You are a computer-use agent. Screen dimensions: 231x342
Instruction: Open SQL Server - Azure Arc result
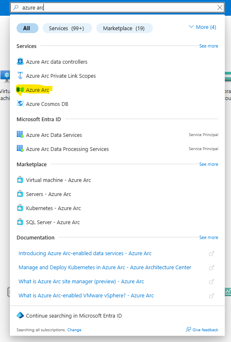(53, 222)
